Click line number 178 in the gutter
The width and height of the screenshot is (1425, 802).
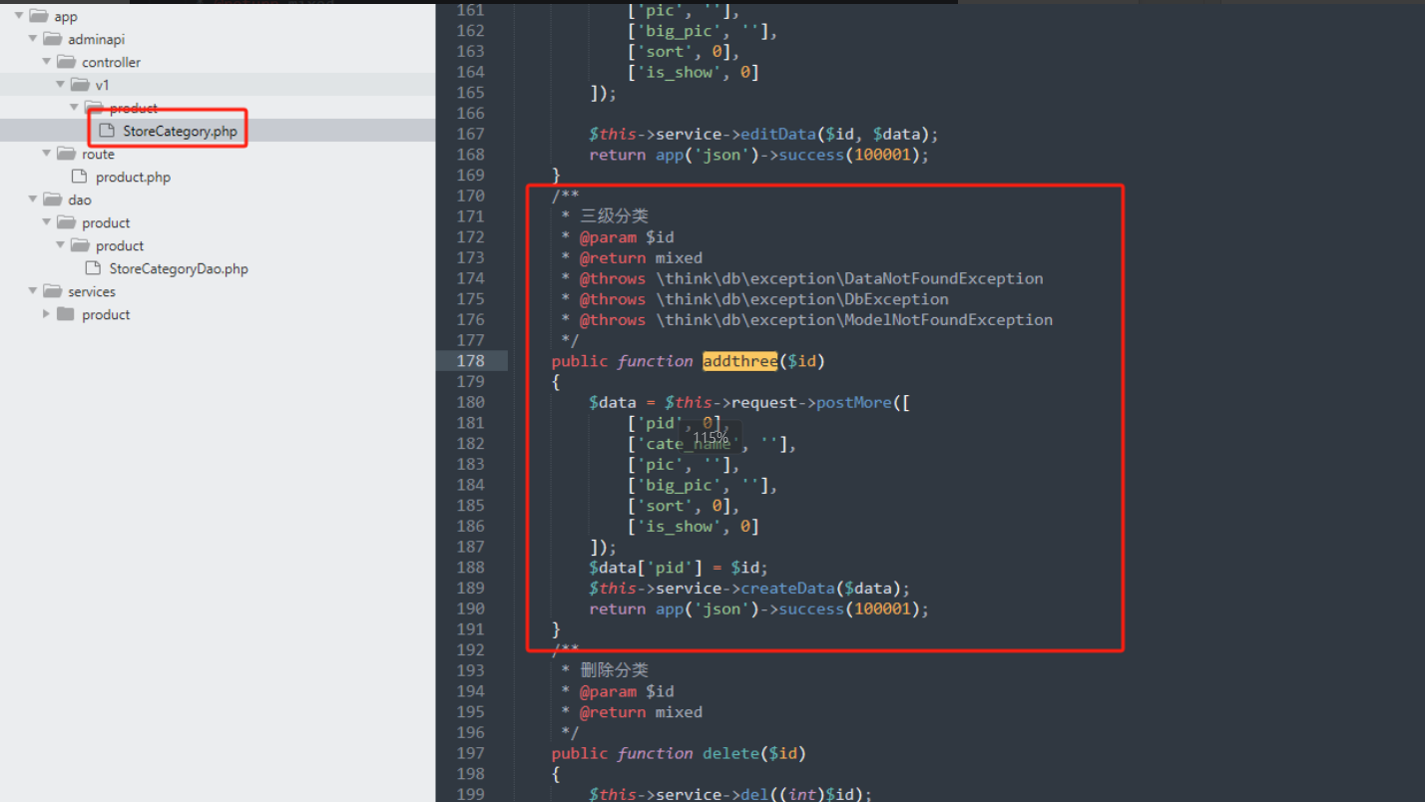pos(470,361)
